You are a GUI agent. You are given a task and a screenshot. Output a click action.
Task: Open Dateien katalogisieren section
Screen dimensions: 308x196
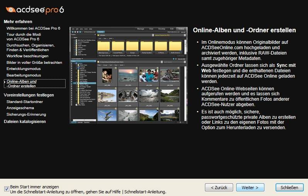tap(25, 121)
